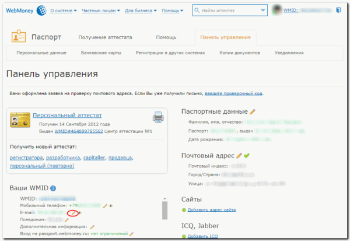Request разработчика attestat link
Image resolution: width=350 pixels, height=241 pixels.
(63, 158)
